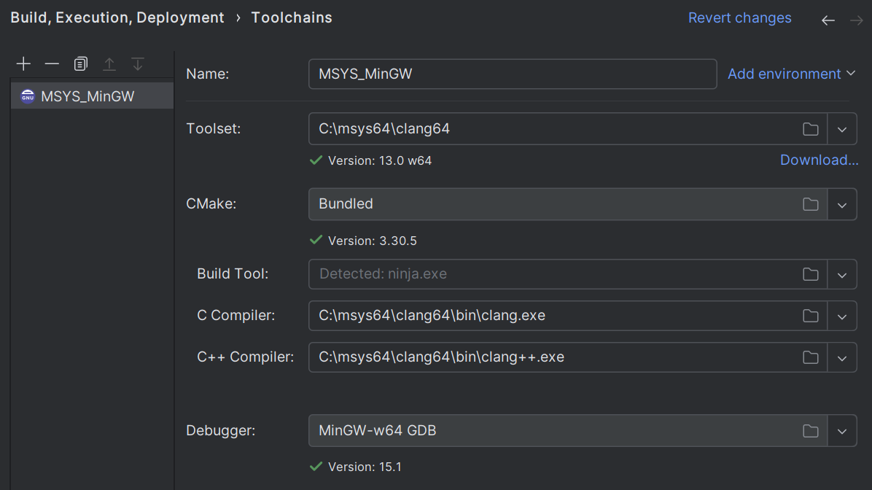
Task: Open the Debugger dropdown list
Action: pyautogui.click(x=842, y=431)
